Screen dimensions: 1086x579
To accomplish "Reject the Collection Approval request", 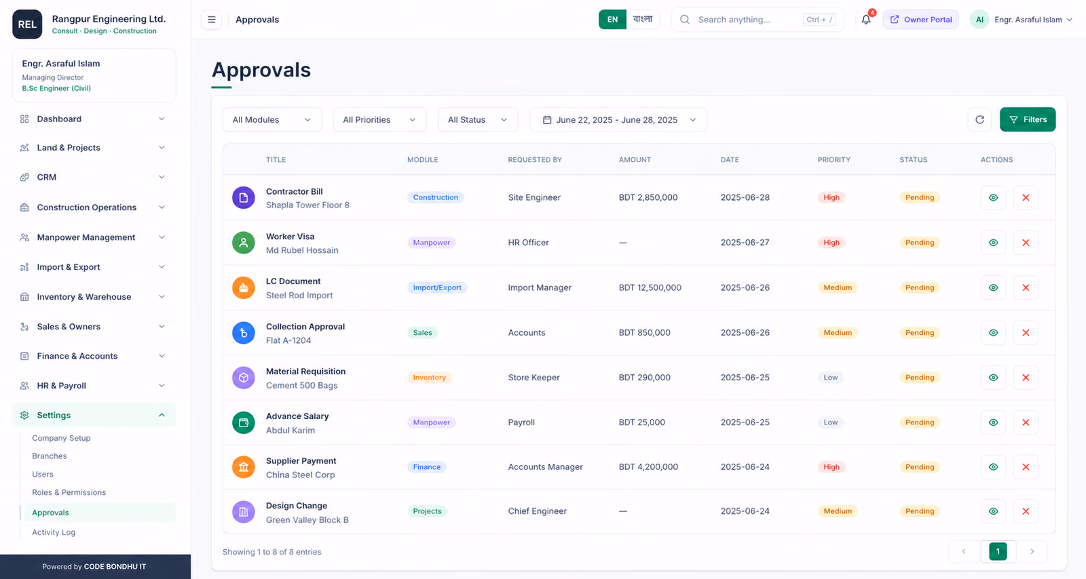I will click(x=1026, y=332).
